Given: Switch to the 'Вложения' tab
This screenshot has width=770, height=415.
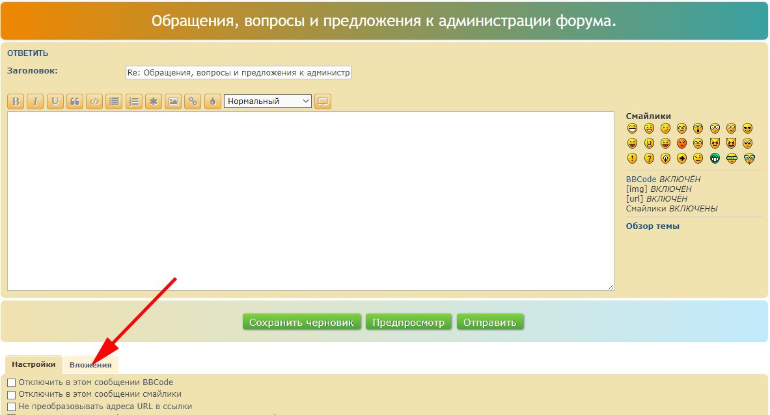Looking at the screenshot, I should 90,365.
